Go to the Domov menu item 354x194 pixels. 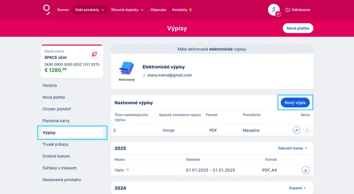coord(63,9)
